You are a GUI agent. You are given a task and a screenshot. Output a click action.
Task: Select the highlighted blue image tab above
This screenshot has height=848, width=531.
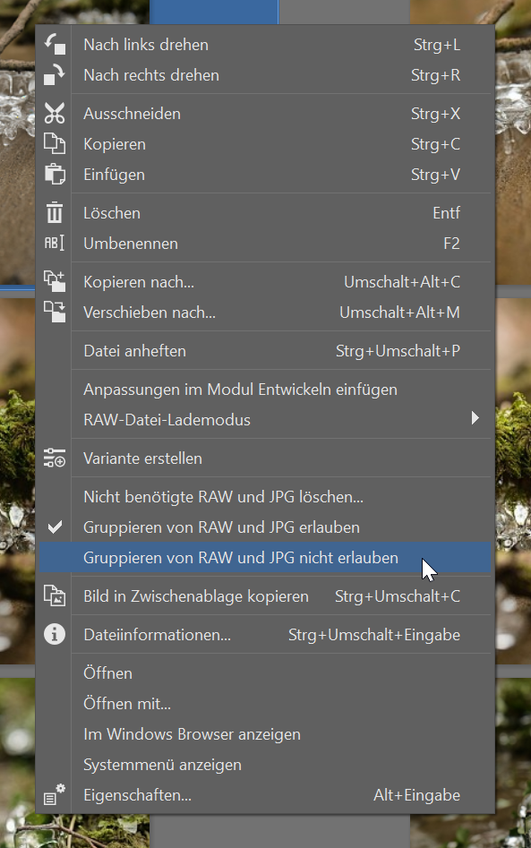(213, 11)
